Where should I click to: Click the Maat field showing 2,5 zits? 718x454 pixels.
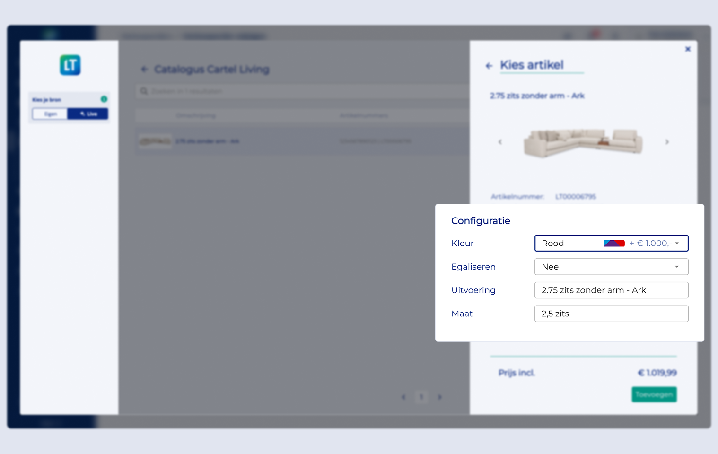611,314
